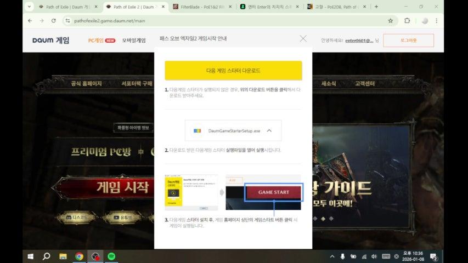Screen dimensions: 468x263
Task: Open 새소식 in game nav
Action: point(329,83)
